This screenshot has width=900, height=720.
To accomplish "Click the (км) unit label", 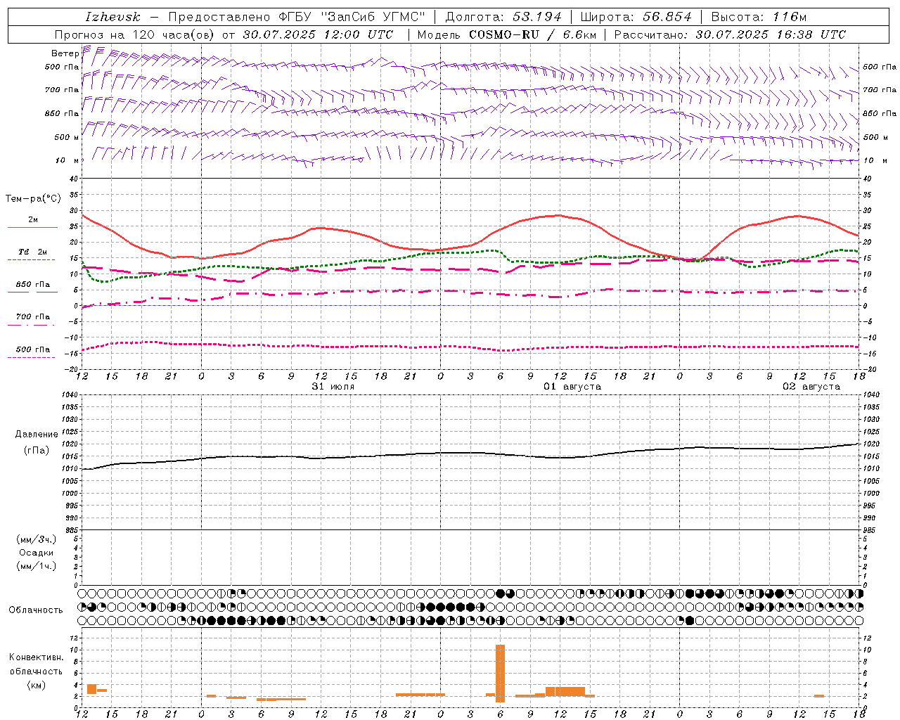I will coord(37,685).
